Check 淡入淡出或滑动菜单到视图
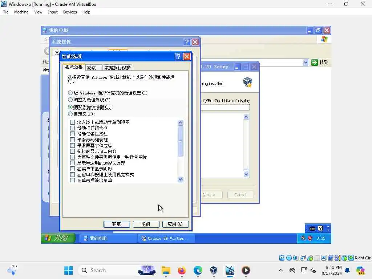The height and width of the screenshot is (279, 372). point(73,122)
